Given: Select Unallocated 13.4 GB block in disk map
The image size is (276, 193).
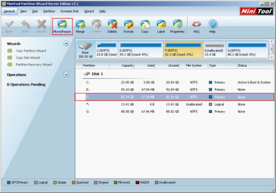Looking at the screenshot, I should [214, 50].
